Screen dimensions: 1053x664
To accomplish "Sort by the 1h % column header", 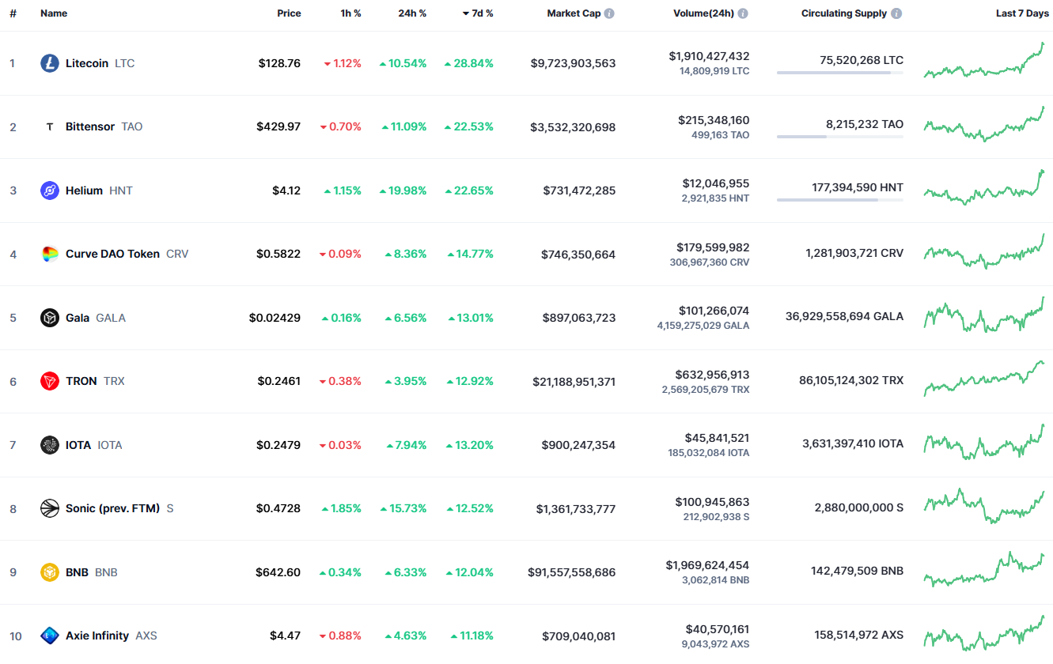I will point(349,13).
